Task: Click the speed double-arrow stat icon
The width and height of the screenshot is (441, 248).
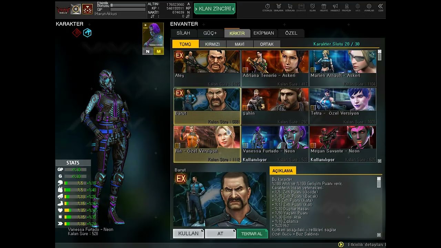Action: click(60, 224)
